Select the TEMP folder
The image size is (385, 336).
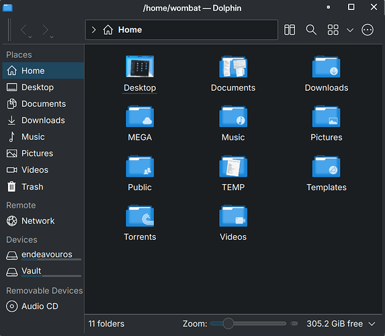click(x=233, y=173)
